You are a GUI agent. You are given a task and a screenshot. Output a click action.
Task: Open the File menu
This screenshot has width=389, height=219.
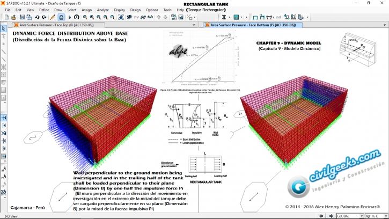coord(8,10)
